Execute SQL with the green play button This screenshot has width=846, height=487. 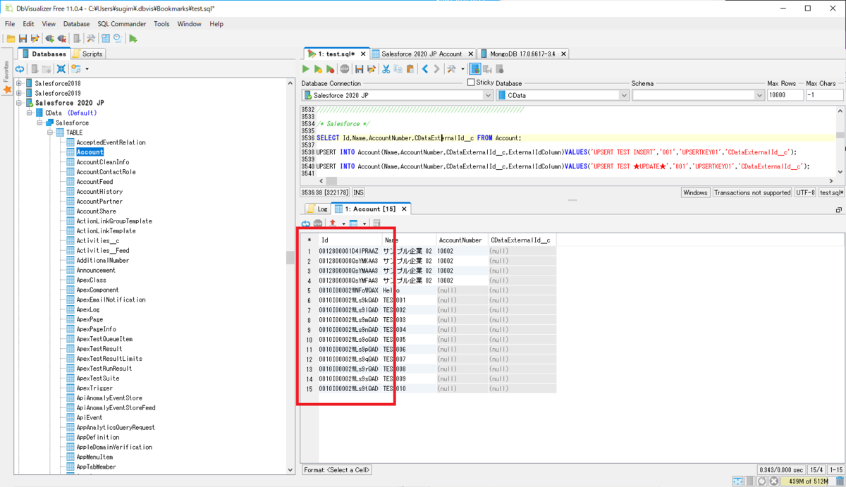[x=306, y=69]
